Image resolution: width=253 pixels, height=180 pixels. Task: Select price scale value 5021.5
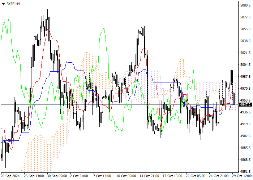pyautogui.click(x=245, y=53)
